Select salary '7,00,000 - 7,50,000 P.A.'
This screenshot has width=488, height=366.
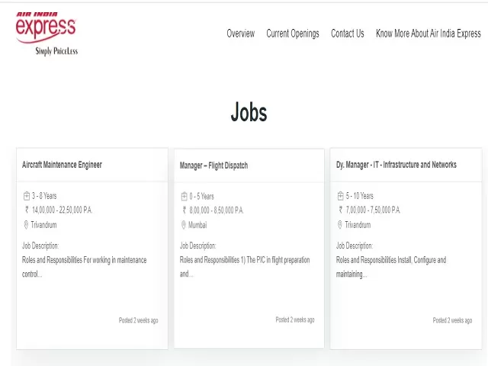click(373, 210)
